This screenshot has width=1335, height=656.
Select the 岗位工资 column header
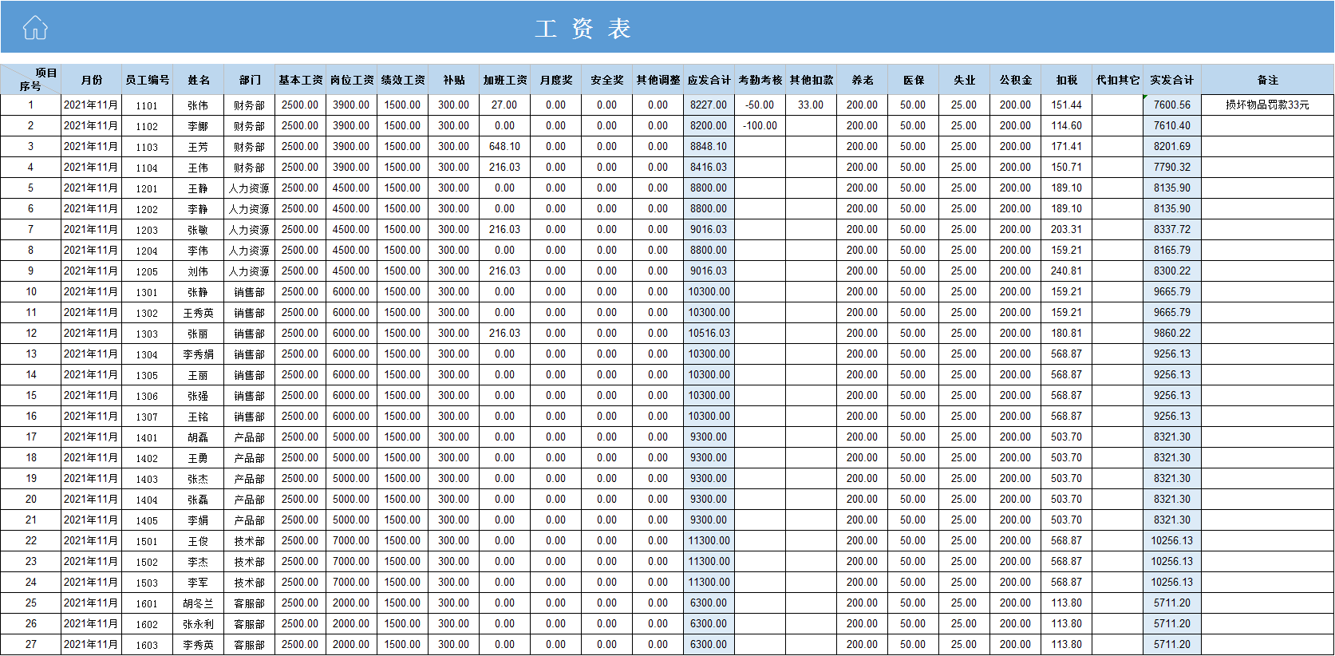pyautogui.click(x=352, y=80)
